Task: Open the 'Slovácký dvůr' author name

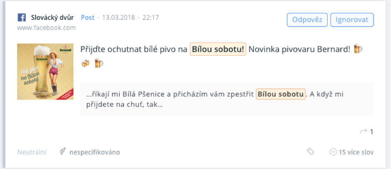Action: [53, 17]
